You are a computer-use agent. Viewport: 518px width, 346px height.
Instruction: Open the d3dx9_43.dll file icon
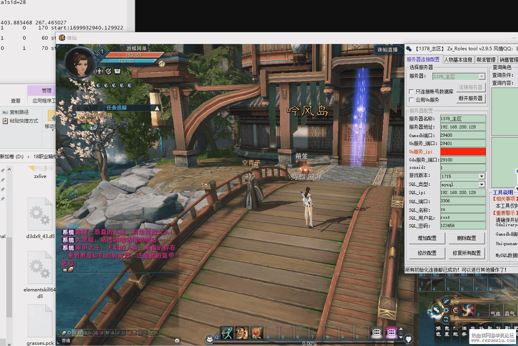(x=40, y=214)
